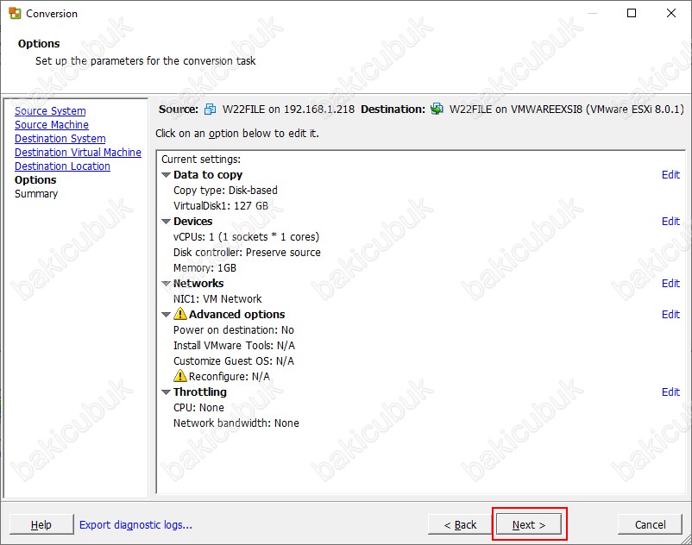Viewport: 692px width, 545px height.
Task: Click the Networks heading
Action: 198,283
